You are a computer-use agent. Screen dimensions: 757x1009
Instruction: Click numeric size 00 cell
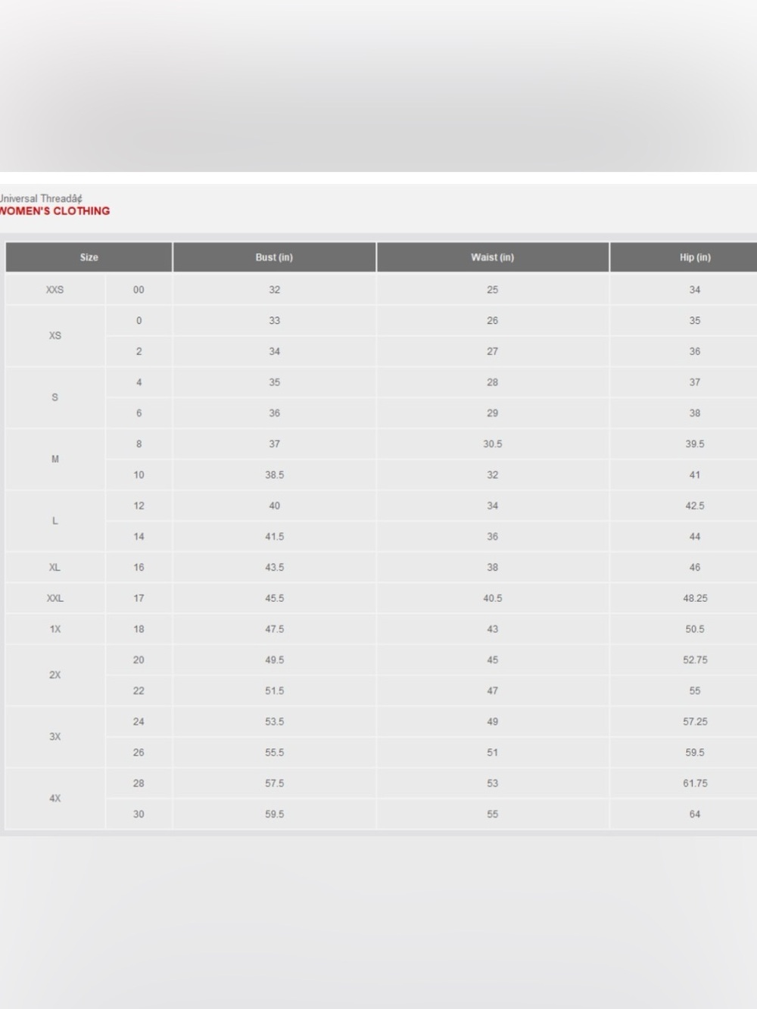click(139, 290)
